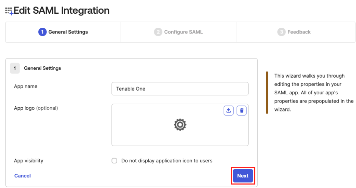
Task: Click the step 2 number circle
Action: (x=158, y=32)
